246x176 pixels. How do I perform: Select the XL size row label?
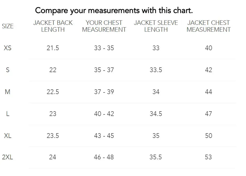(8, 136)
